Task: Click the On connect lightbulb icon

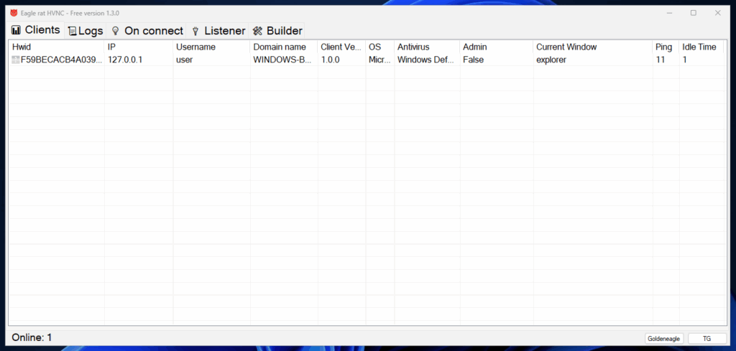Action: [115, 31]
